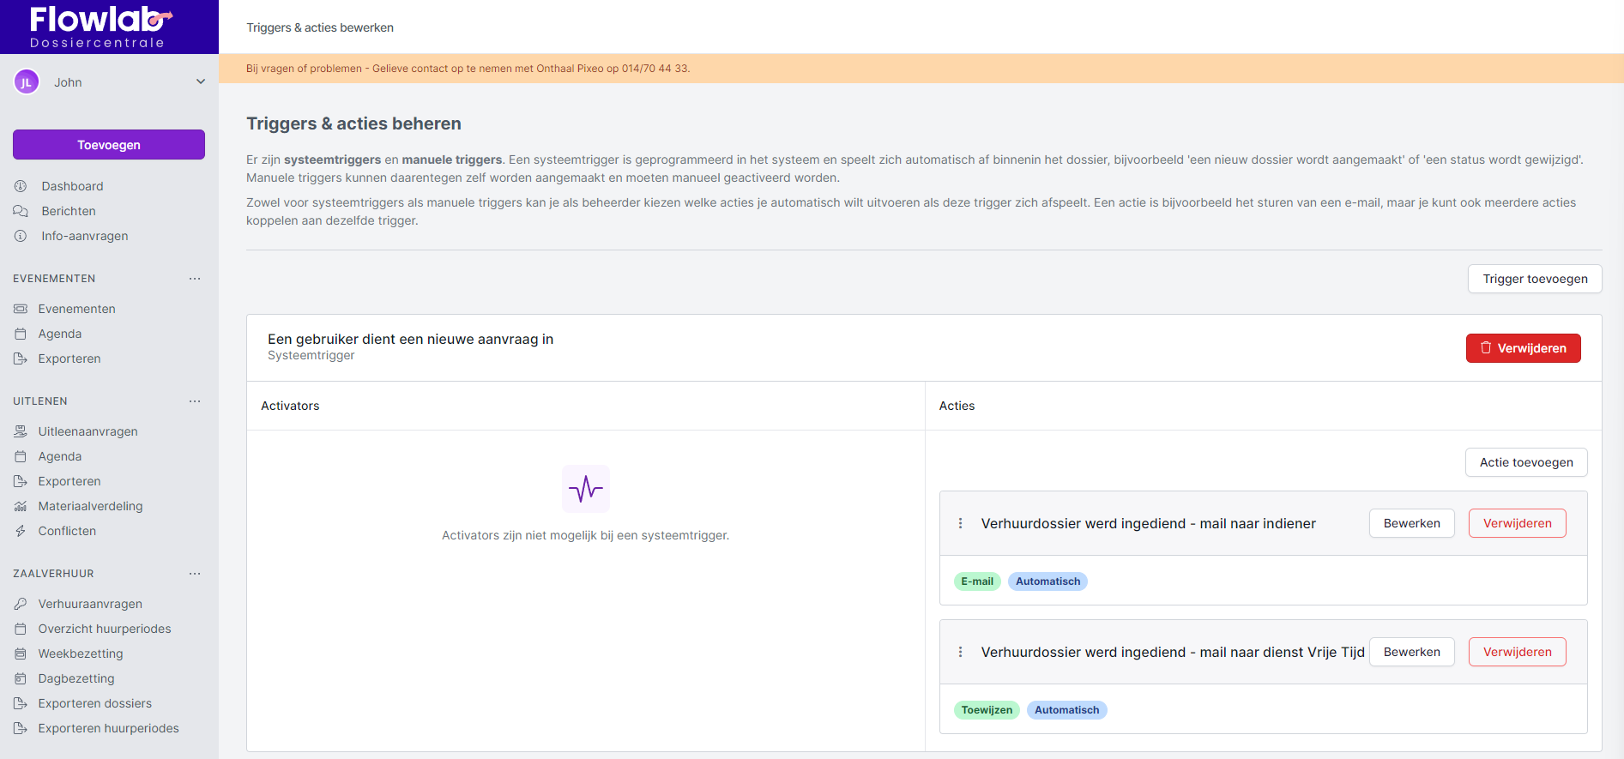Click the Verhuuraanvragen key icon
This screenshot has height=759, width=1624.
tap(21, 604)
